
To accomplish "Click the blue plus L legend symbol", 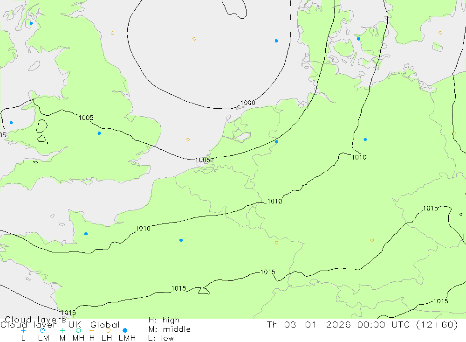I will click(x=23, y=330).
